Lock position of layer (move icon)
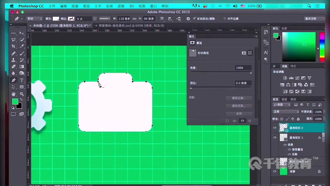The height and width of the screenshot is (186, 330). coord(293,119)
